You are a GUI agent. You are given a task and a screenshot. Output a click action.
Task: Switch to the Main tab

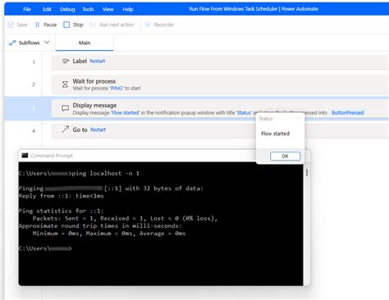point(85,43)
